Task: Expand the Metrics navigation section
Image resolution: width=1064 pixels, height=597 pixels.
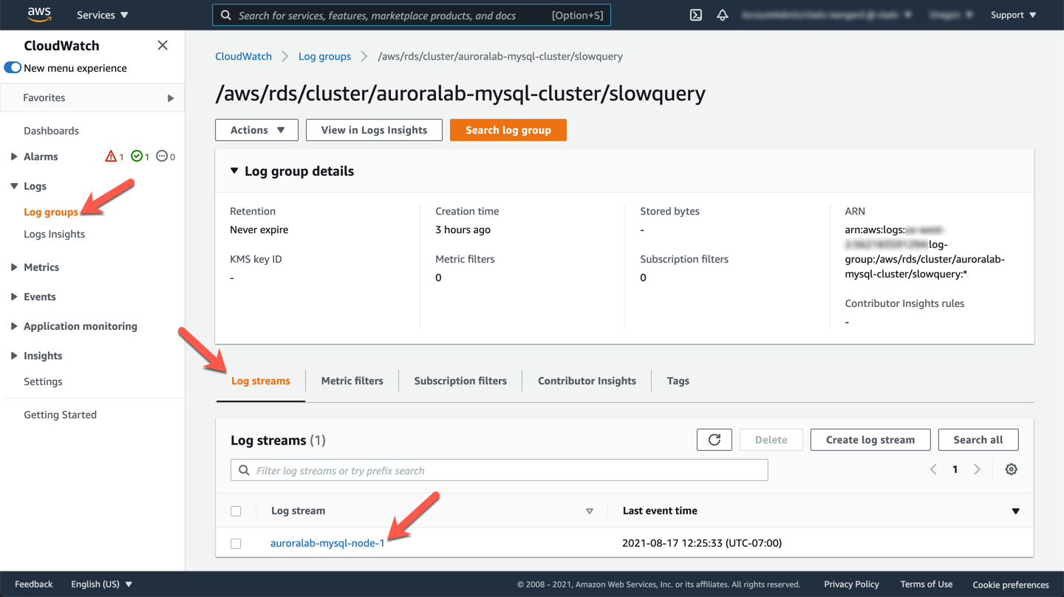Action: (14, 267)
